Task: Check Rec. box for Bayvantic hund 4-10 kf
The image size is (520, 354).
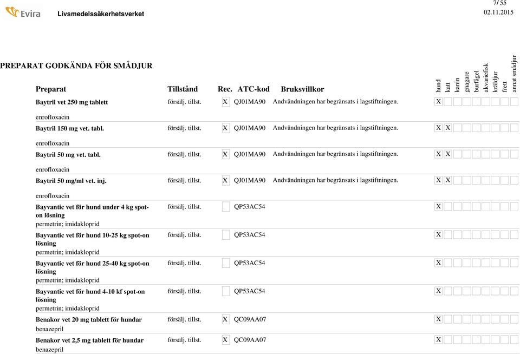Action: [225, 291]
